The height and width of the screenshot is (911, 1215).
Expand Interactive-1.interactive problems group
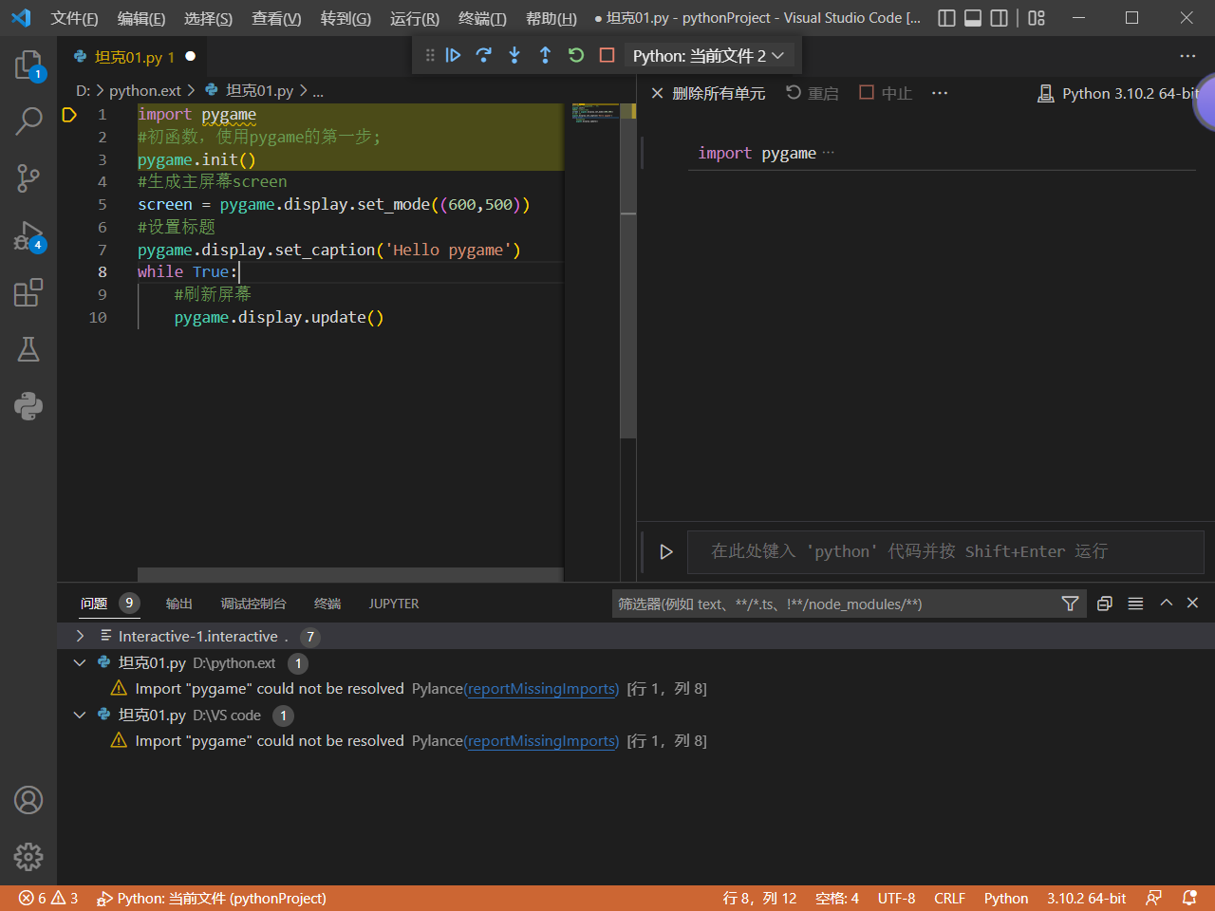80,636
